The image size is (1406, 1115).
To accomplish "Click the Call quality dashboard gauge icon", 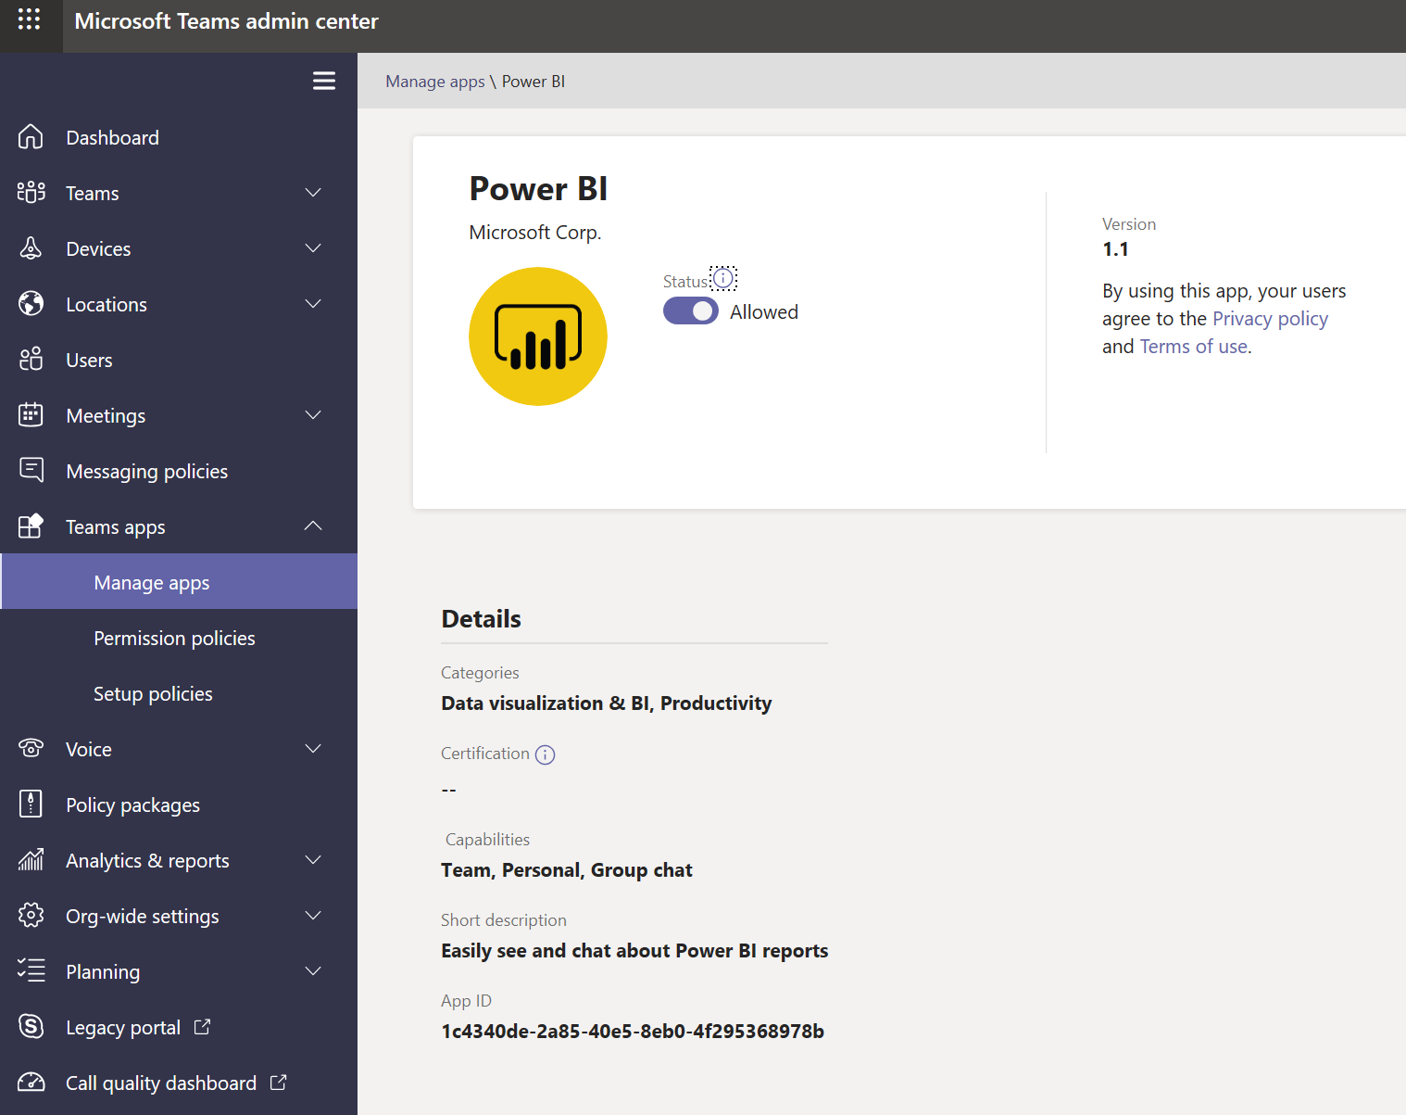I will 31,1083.
